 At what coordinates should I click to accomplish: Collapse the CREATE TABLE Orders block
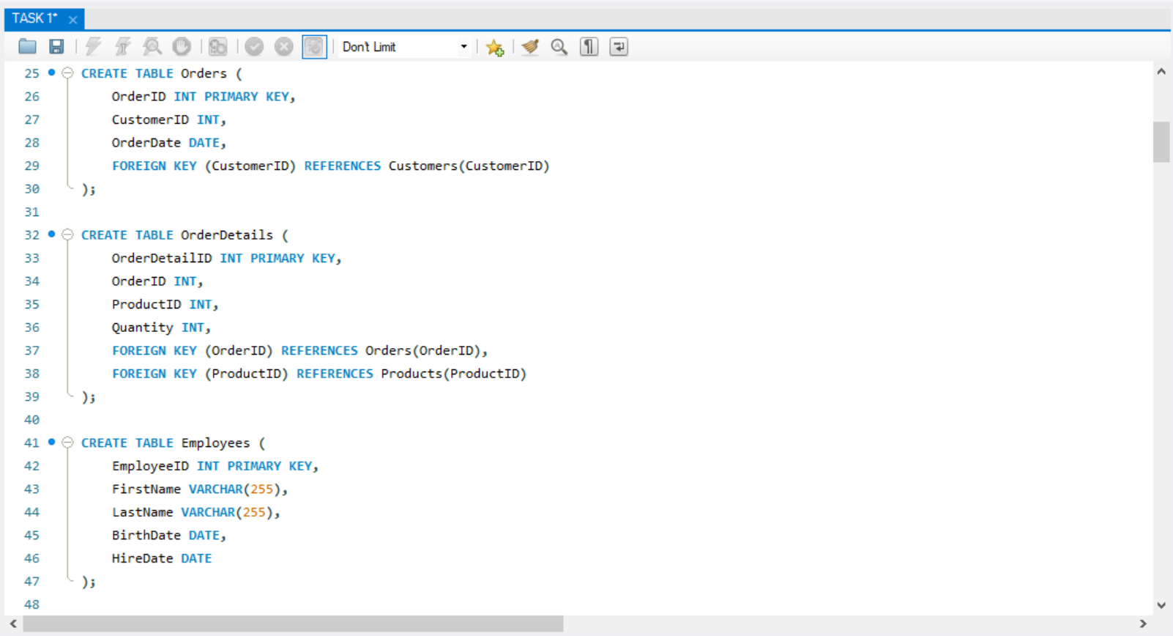point(67,73)
